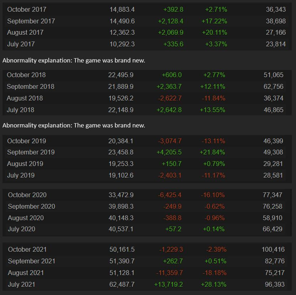Click the +0.14% change for July 2020
Viewport: 296px width, 295px height.
click(214, 229)
